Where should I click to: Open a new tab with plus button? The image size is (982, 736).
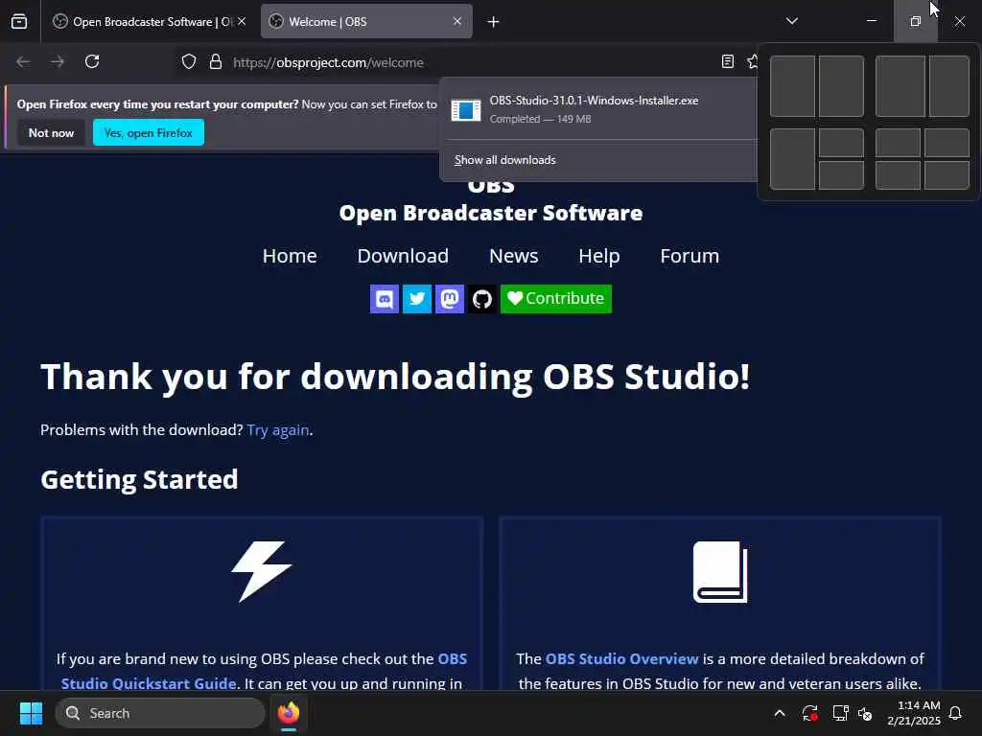[x=494, y=22]
